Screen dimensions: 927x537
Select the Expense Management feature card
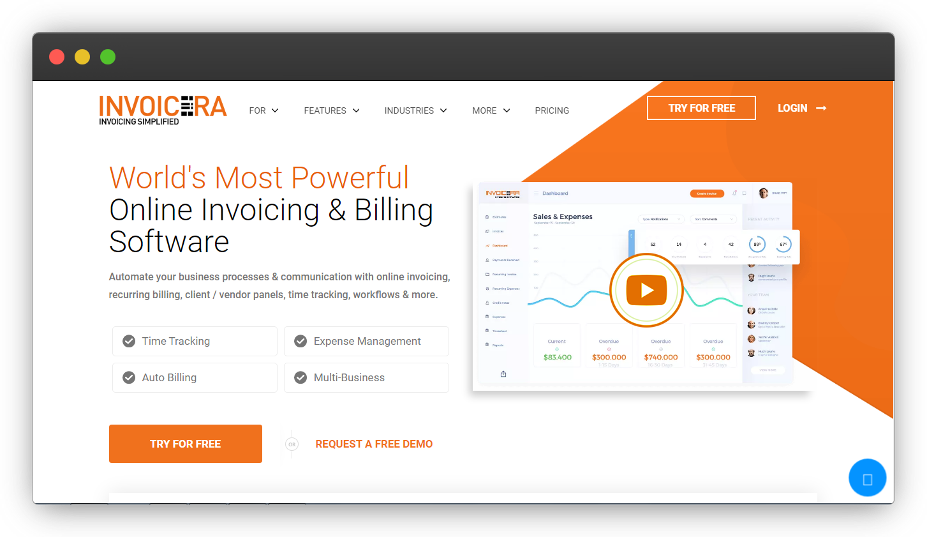(366, 341)
